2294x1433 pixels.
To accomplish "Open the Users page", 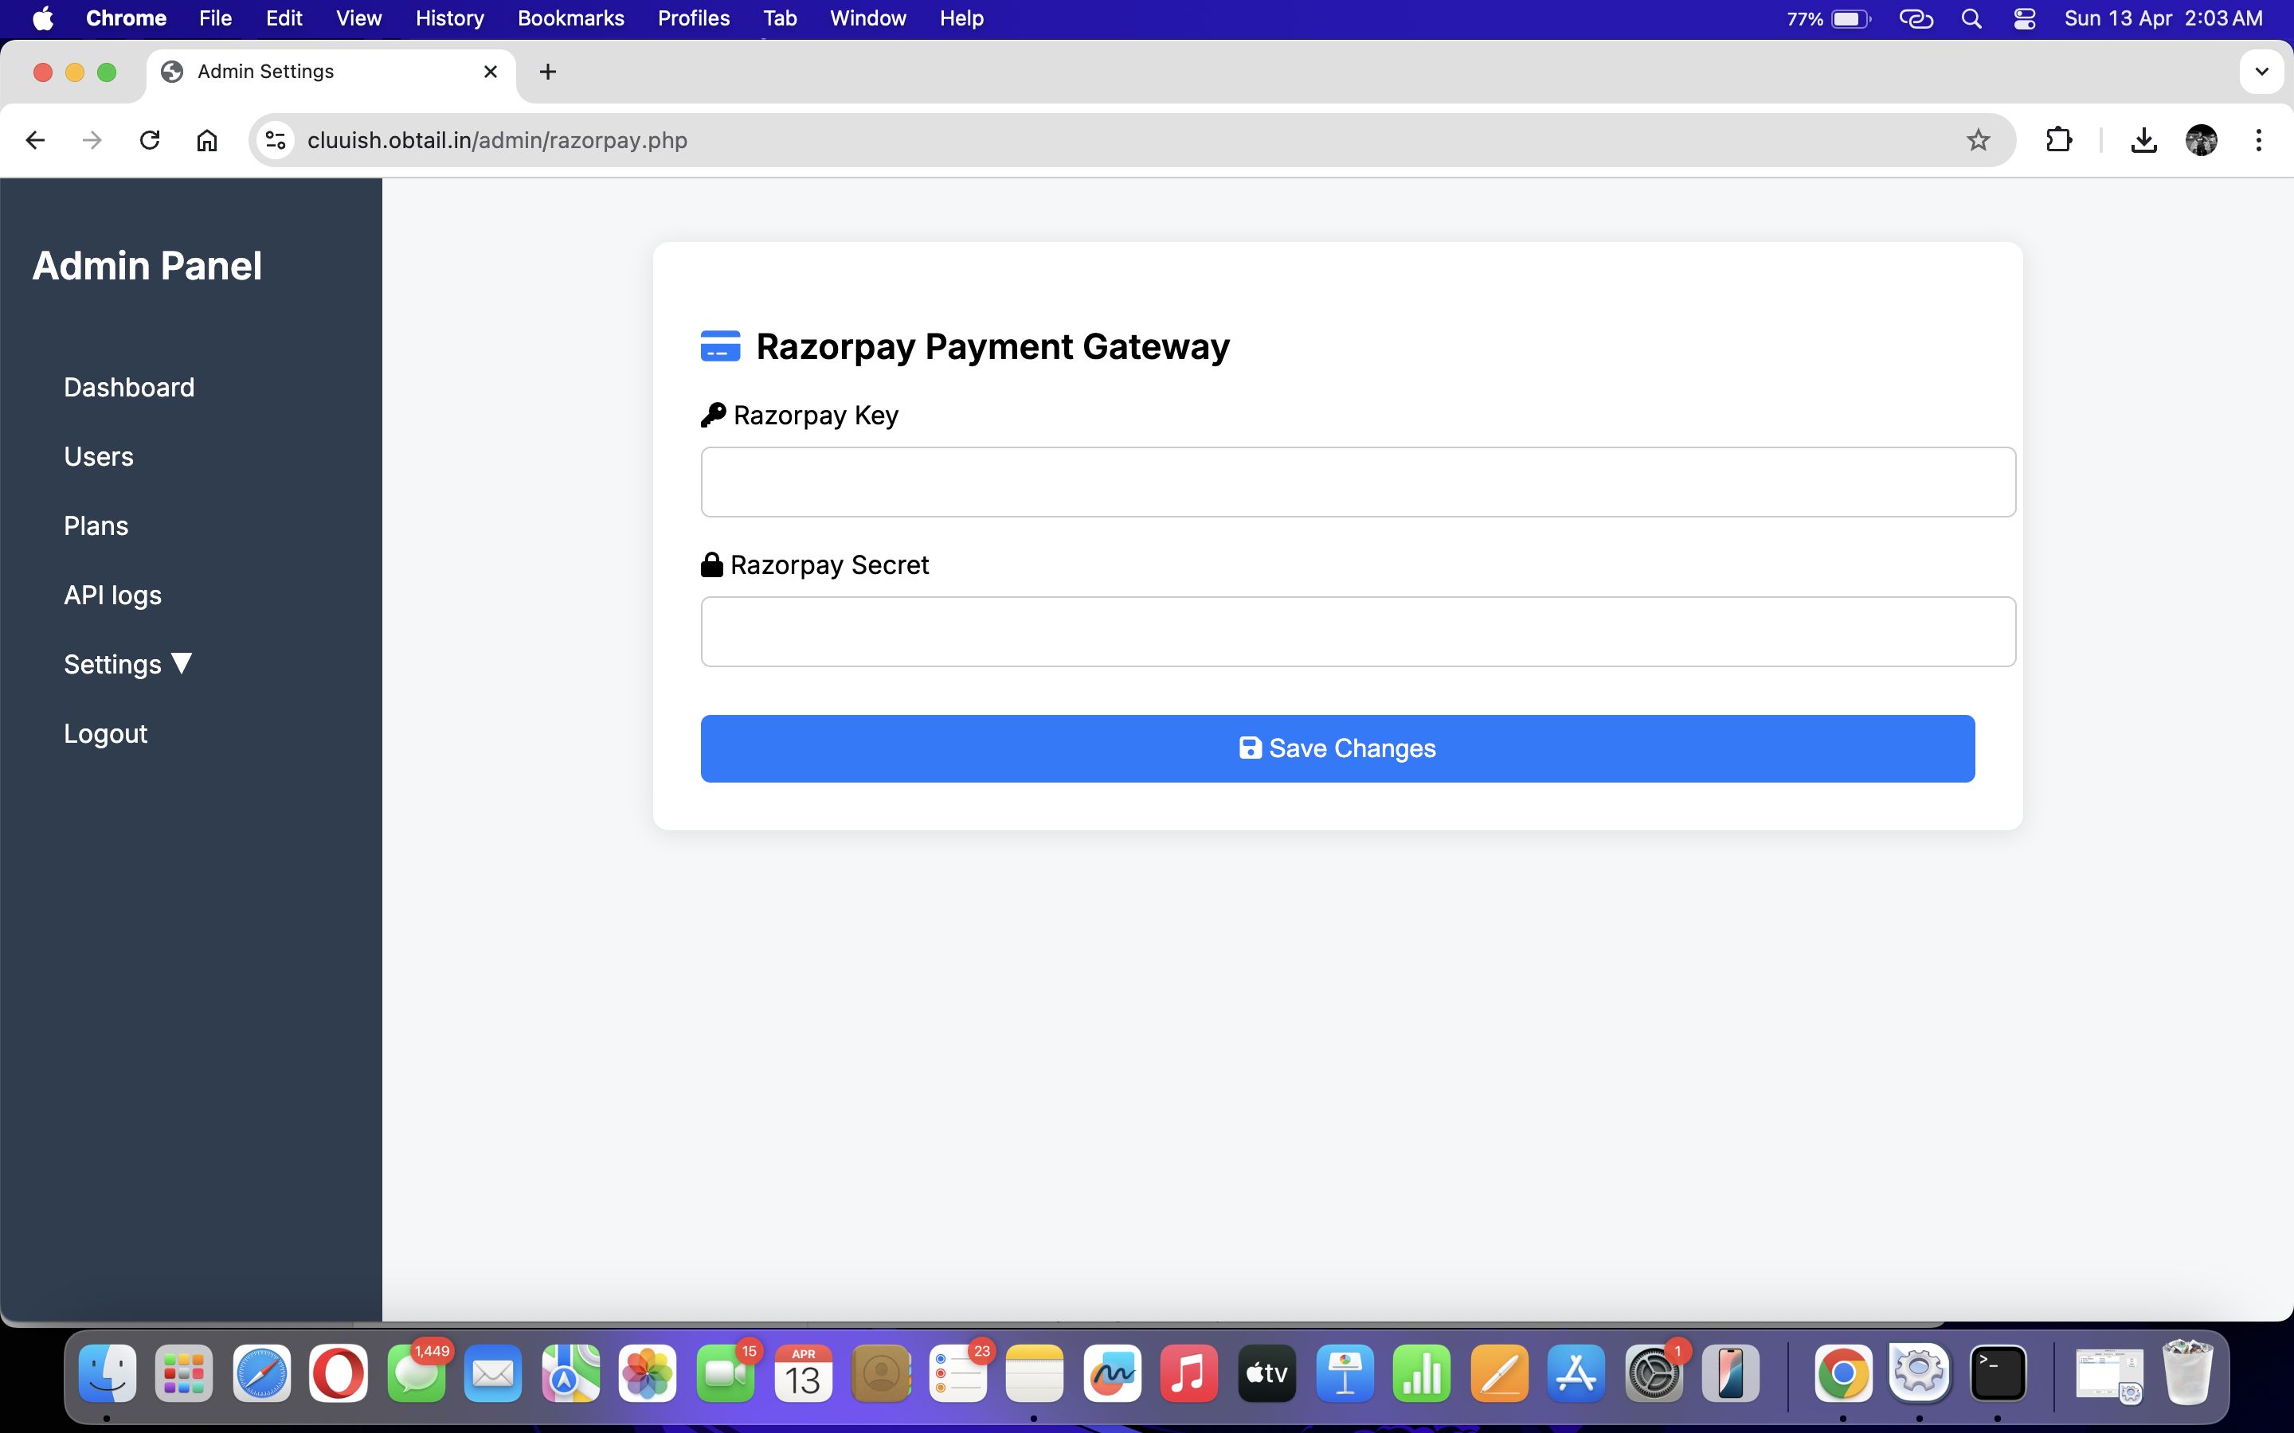I will 99,457.
